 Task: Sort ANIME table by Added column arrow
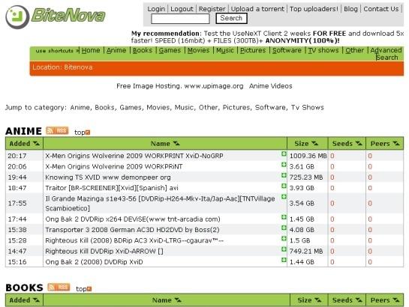tap(36, 143)
